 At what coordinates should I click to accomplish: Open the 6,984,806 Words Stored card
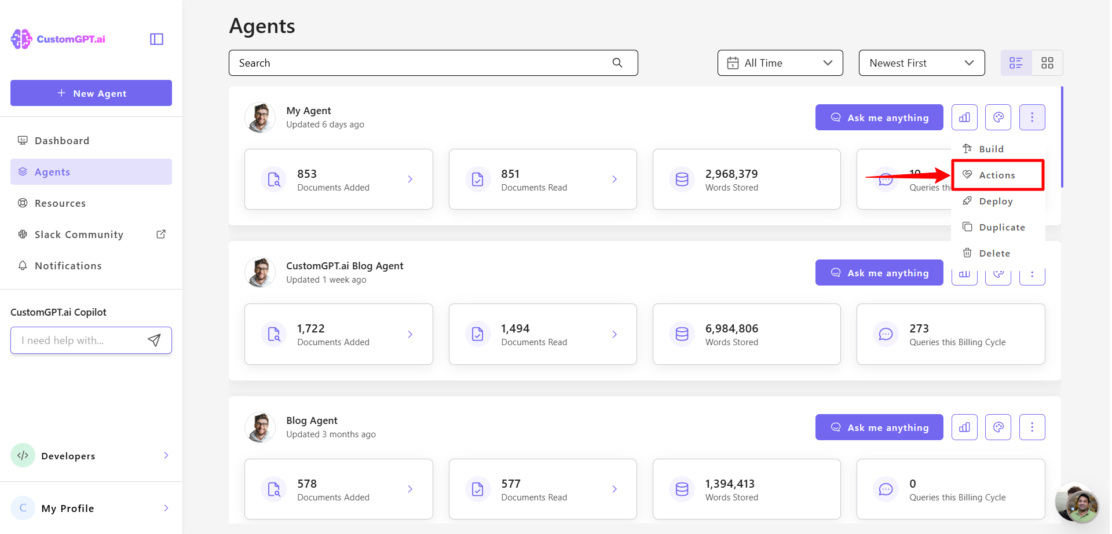(x=747, y=334)
